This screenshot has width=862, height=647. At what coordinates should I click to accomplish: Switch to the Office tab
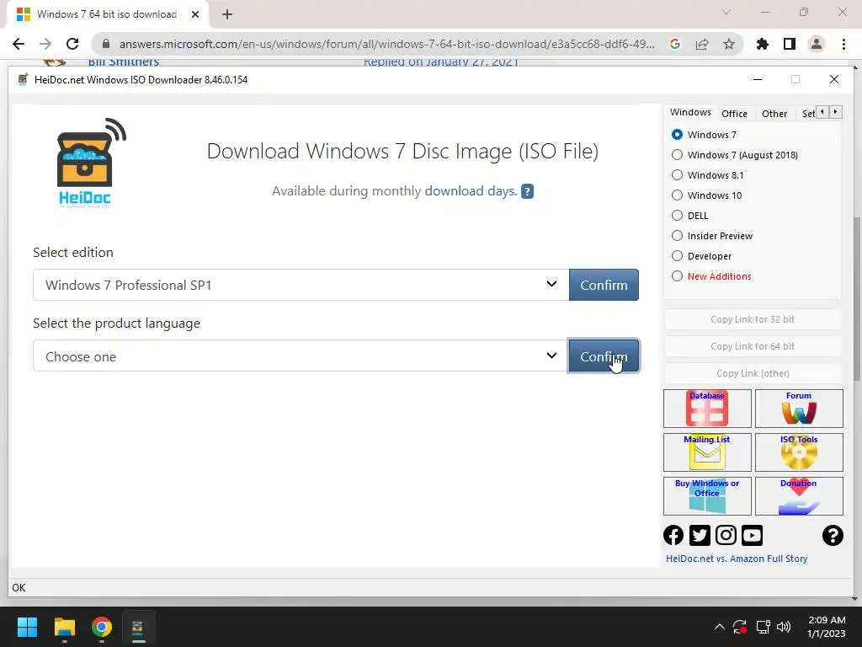734,114
